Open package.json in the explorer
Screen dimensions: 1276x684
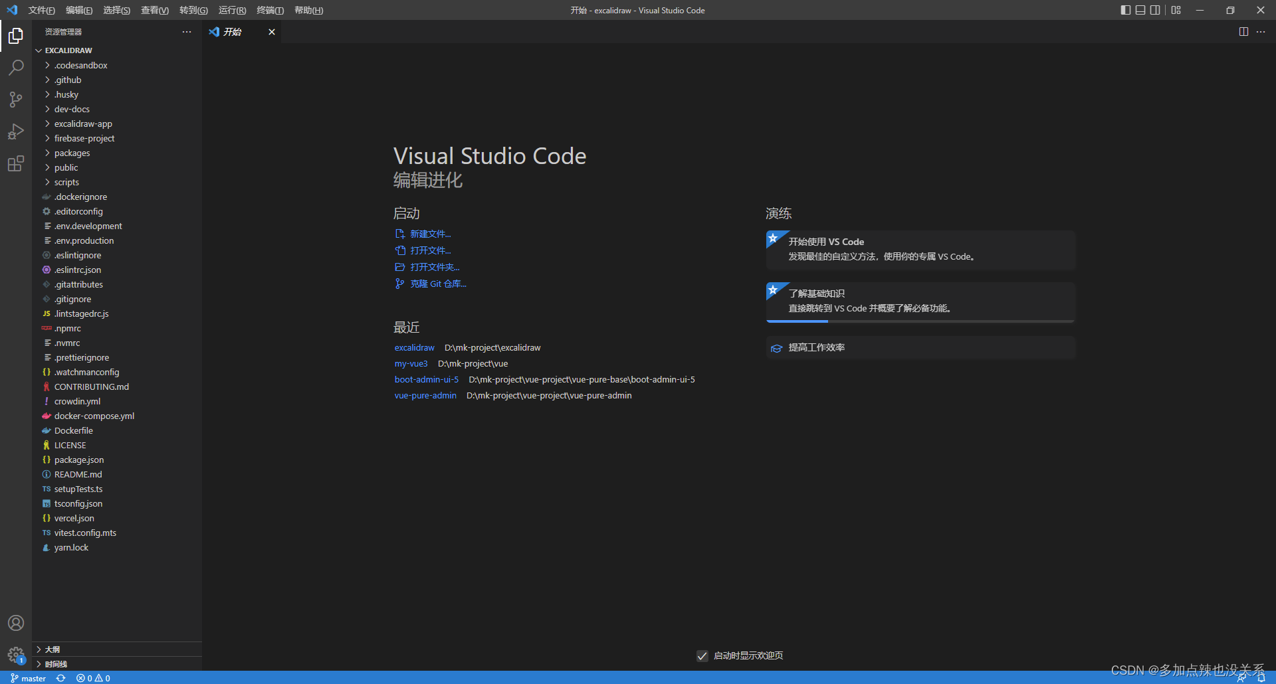click(116, 460)
